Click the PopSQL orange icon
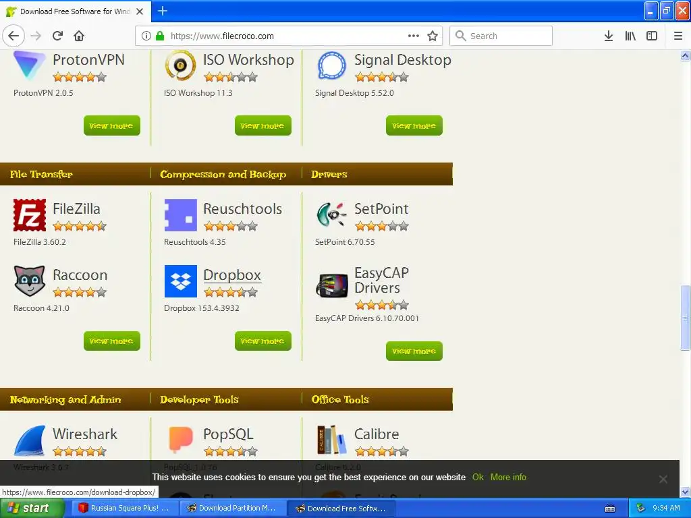 click(180, 439)
